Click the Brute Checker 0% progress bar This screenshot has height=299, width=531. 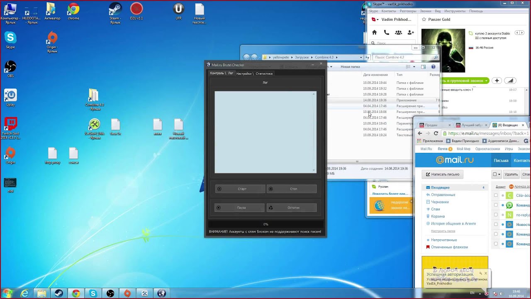tap(265, 224)
